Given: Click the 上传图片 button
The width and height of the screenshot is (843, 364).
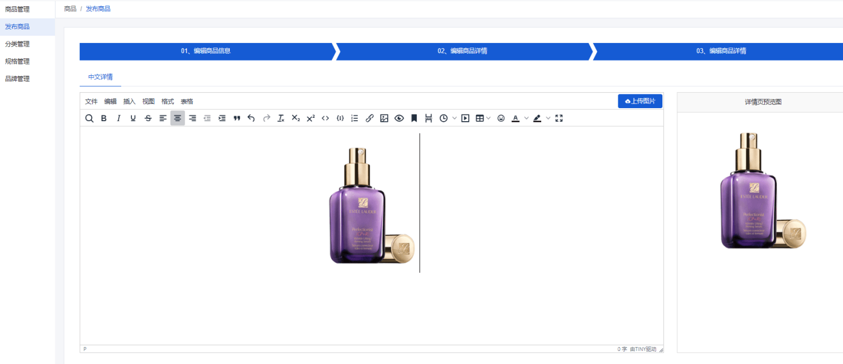Looking at the screenshot, I should 640,101.
